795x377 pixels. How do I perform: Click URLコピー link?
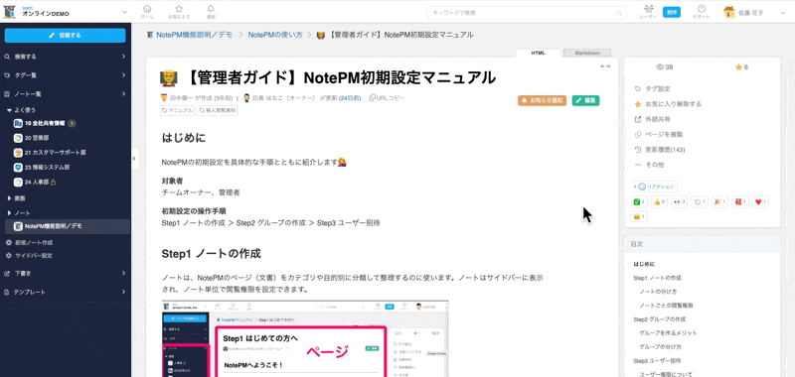click(x=388, y=98)
